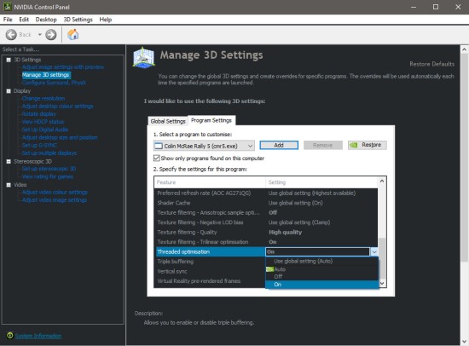
Task: Open Adjust desktop size and position
Action: click(x=60, y=137)
